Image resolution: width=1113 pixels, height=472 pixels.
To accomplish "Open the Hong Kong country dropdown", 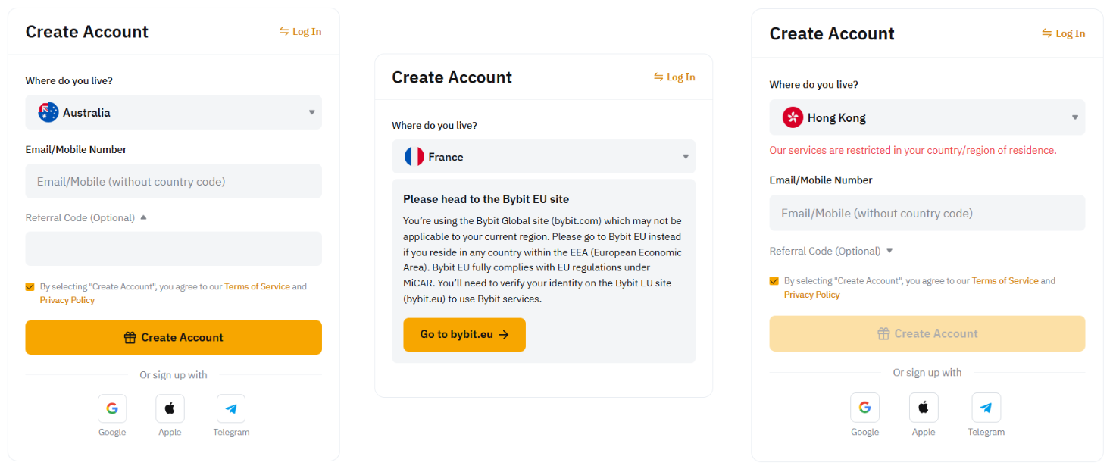I will click(1074, 117).
